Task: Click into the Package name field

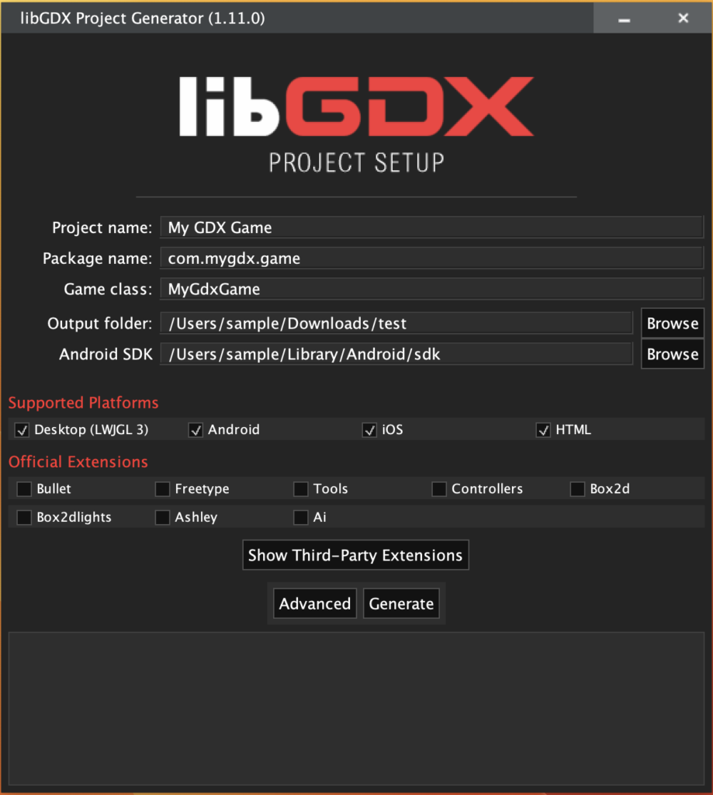Action: (x=431, y=258)
